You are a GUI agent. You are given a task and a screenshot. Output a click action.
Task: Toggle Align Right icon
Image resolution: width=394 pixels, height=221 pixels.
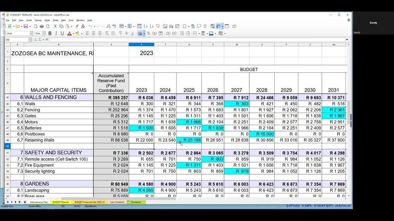(x=100, y=33)
